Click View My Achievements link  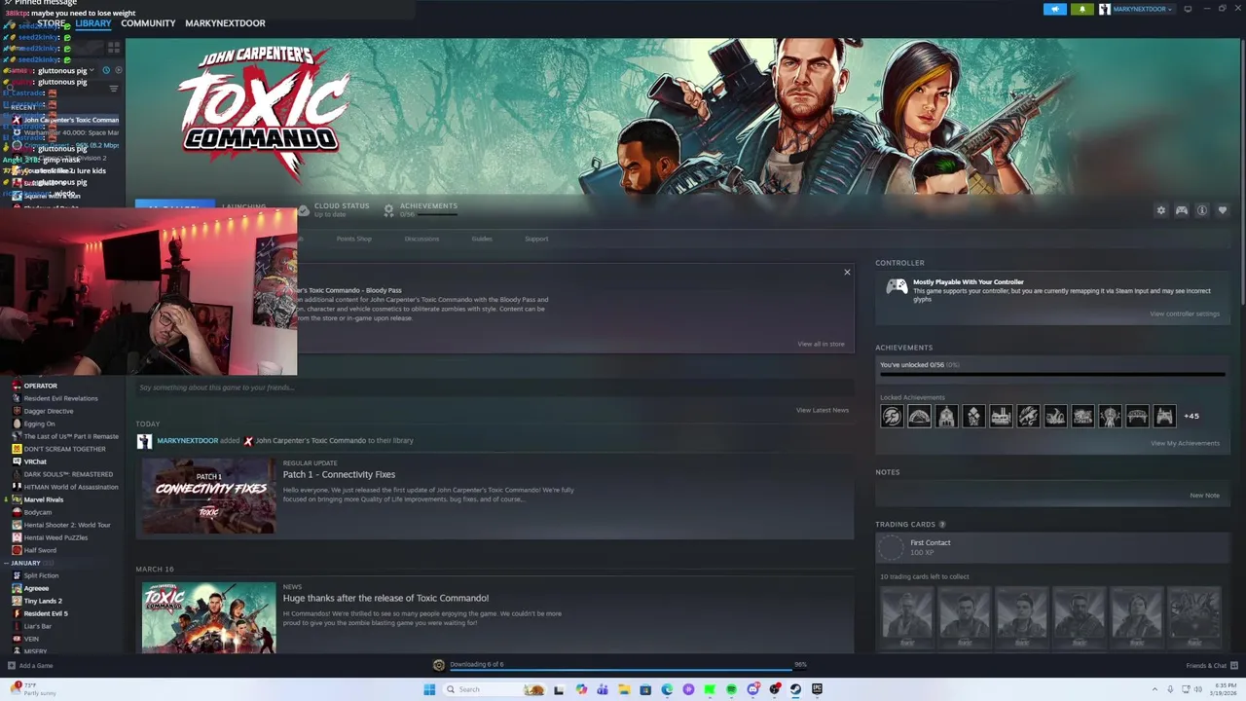1185,443
